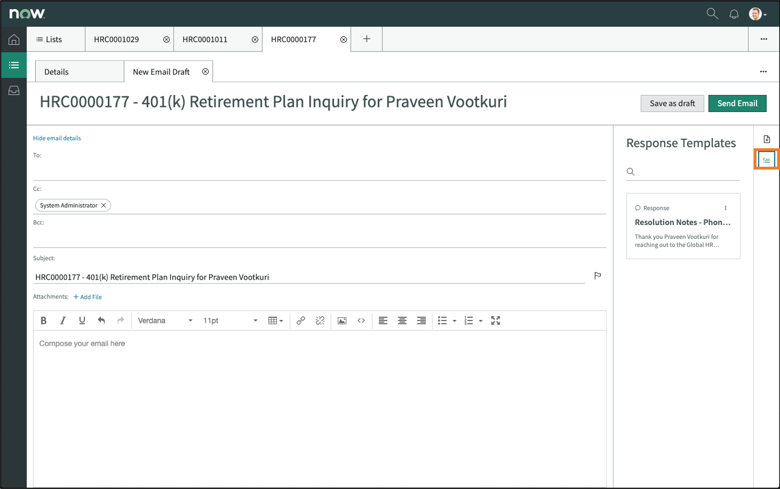Toggle italic formatting

[63, 321]
